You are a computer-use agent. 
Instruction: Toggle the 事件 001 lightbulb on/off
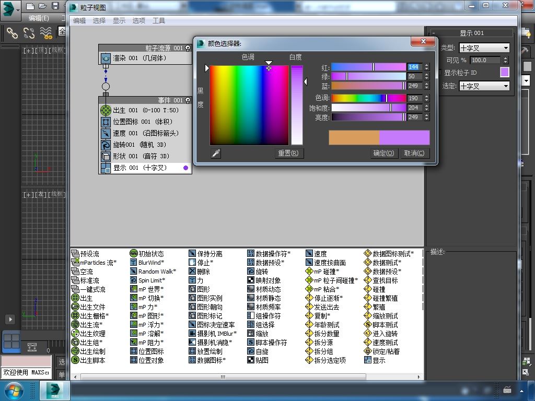coord(188,100)
